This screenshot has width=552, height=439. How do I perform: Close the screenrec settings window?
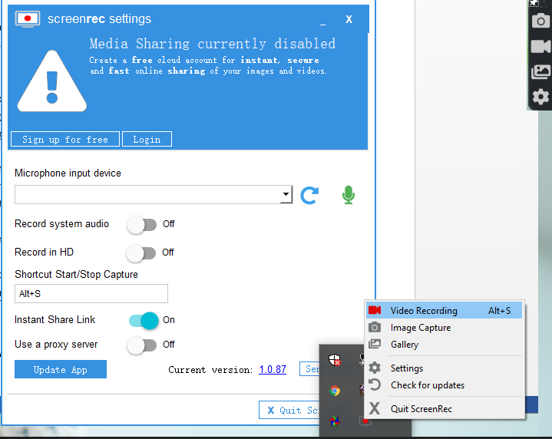349,19
